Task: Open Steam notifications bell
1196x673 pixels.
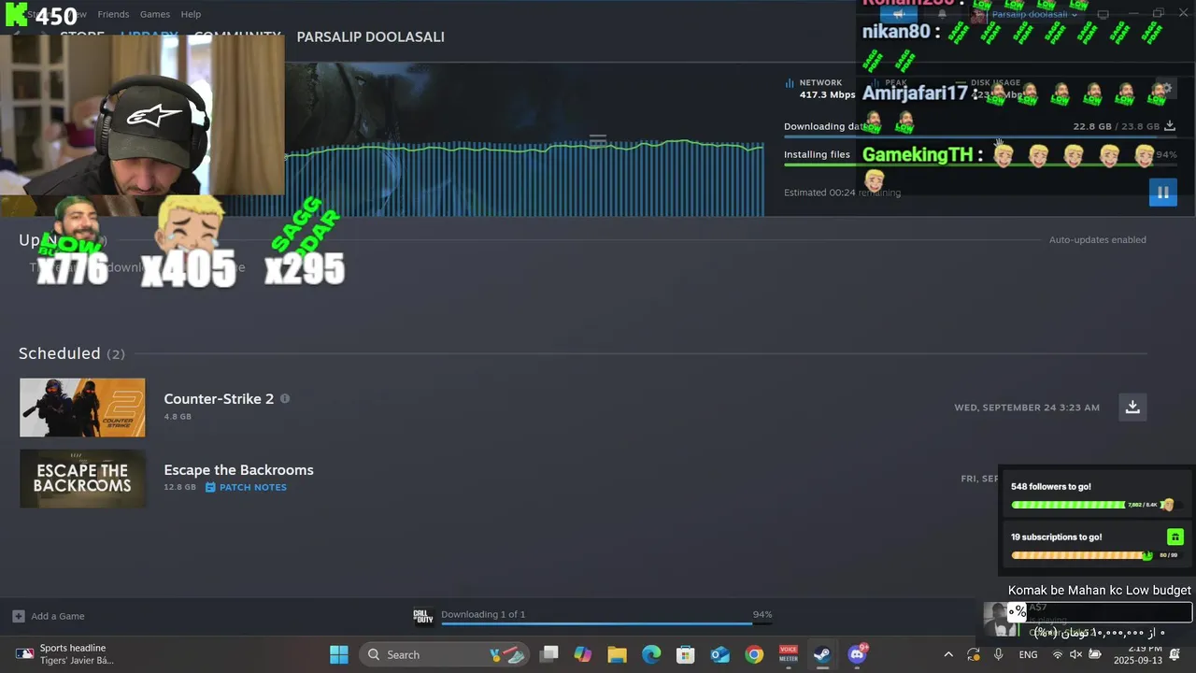Action: [x=942, y=14]
